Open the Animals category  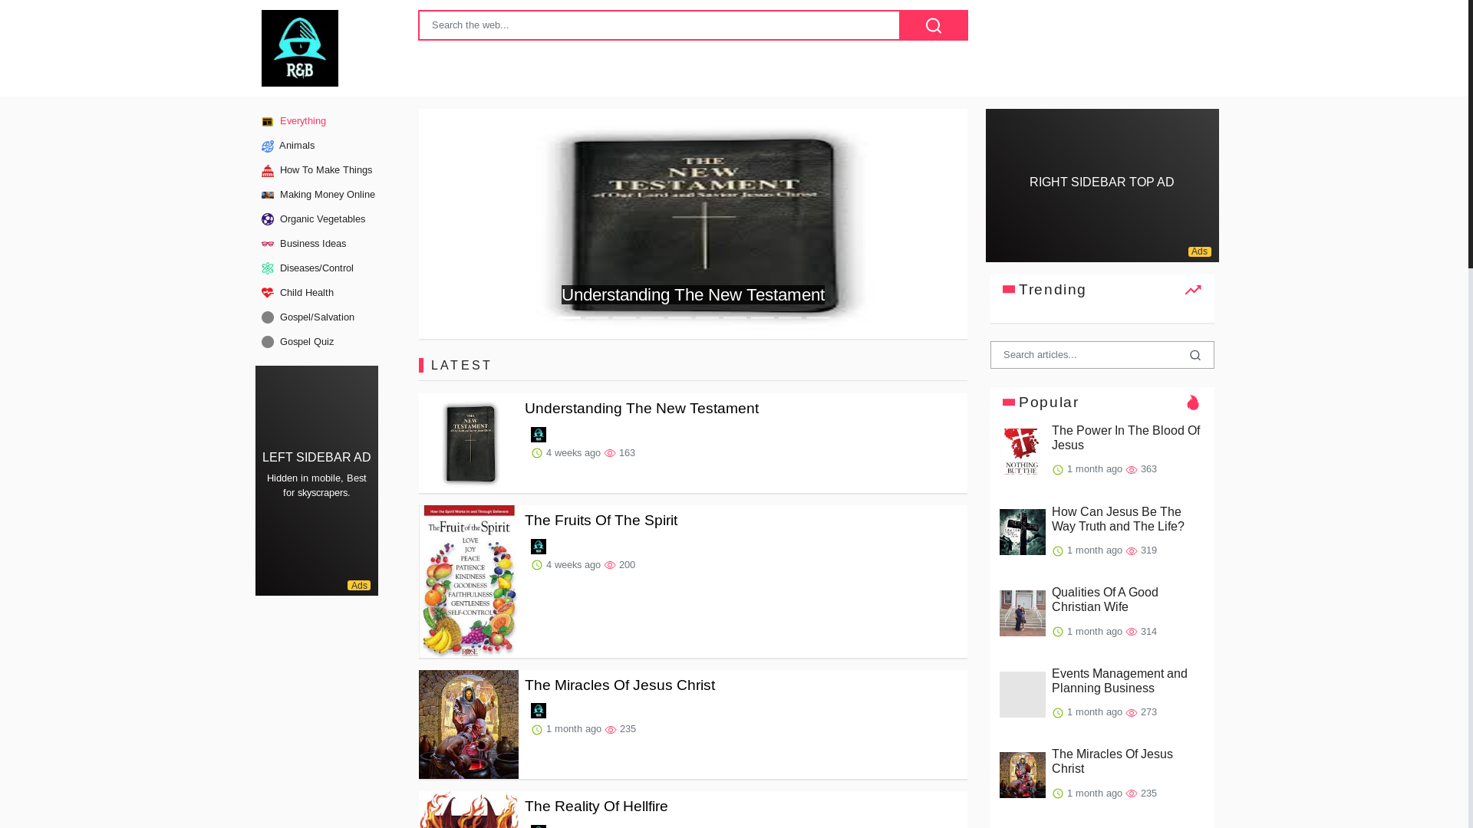[x=297, y=146]
